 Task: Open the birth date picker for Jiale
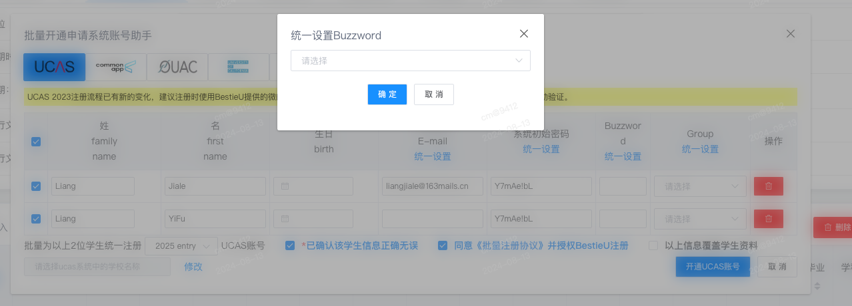tap(324, 186)
